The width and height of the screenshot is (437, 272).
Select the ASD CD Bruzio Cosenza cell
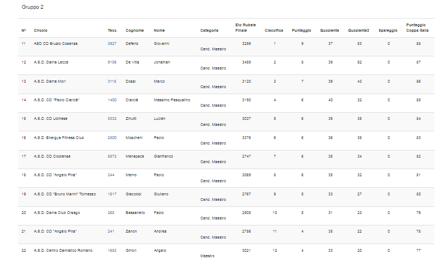pos(55,43)
